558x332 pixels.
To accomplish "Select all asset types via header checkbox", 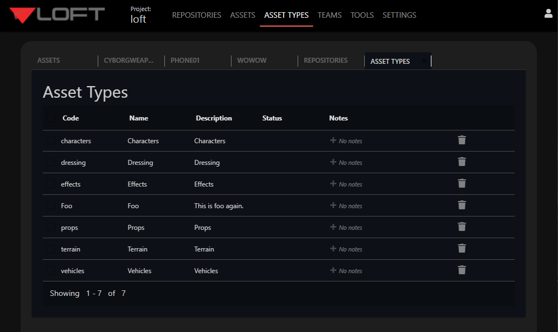I will [x=51, y=118].
